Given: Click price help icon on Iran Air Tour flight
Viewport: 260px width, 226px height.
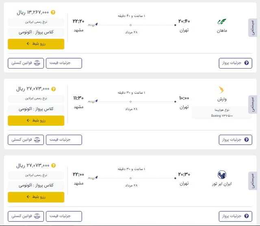Looking at the screenshot, I should tap(54, 166).
